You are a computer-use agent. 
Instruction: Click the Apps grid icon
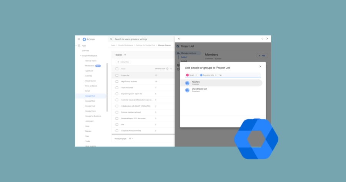click(79, 45)
